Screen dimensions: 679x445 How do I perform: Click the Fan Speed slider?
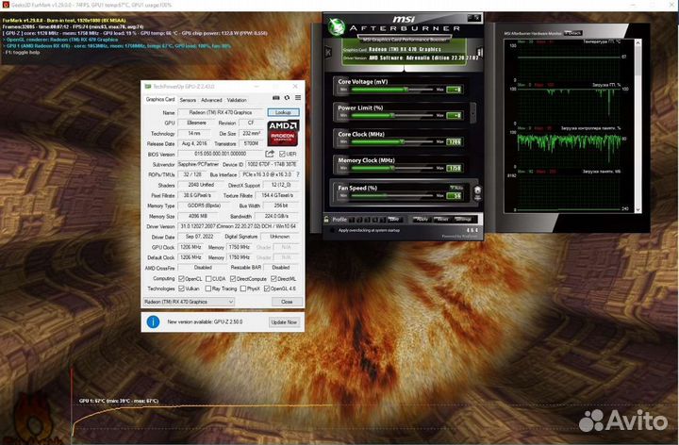(392, 196)
